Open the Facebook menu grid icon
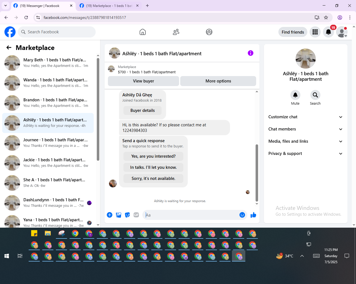This screenshot has height=284, width=356. point(315,32)
